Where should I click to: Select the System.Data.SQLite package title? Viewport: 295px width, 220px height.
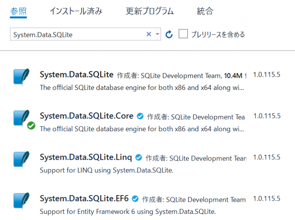click(x=76, y=75)
